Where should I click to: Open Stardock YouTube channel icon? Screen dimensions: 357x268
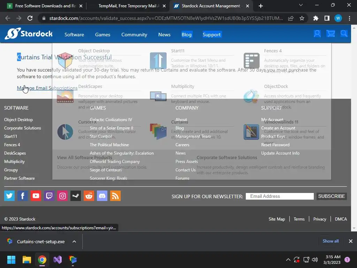tap(36, 196)
